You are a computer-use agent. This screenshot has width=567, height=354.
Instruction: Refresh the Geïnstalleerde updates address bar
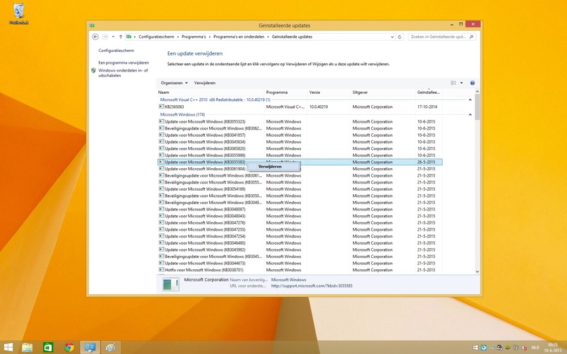coord(399,37)
